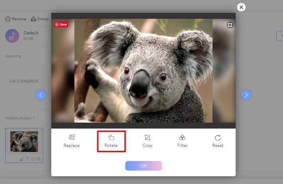Click the Replace photo option
Viewport: 283px width, 184px height.
coord(72,141)
